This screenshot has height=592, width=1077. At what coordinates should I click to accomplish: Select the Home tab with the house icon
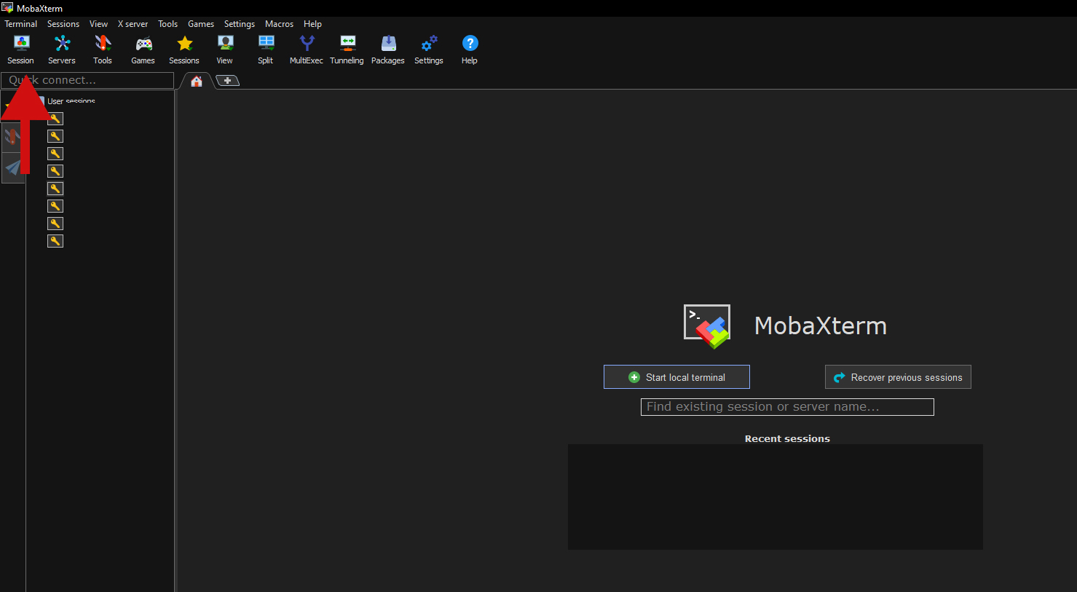coord(197,81)
